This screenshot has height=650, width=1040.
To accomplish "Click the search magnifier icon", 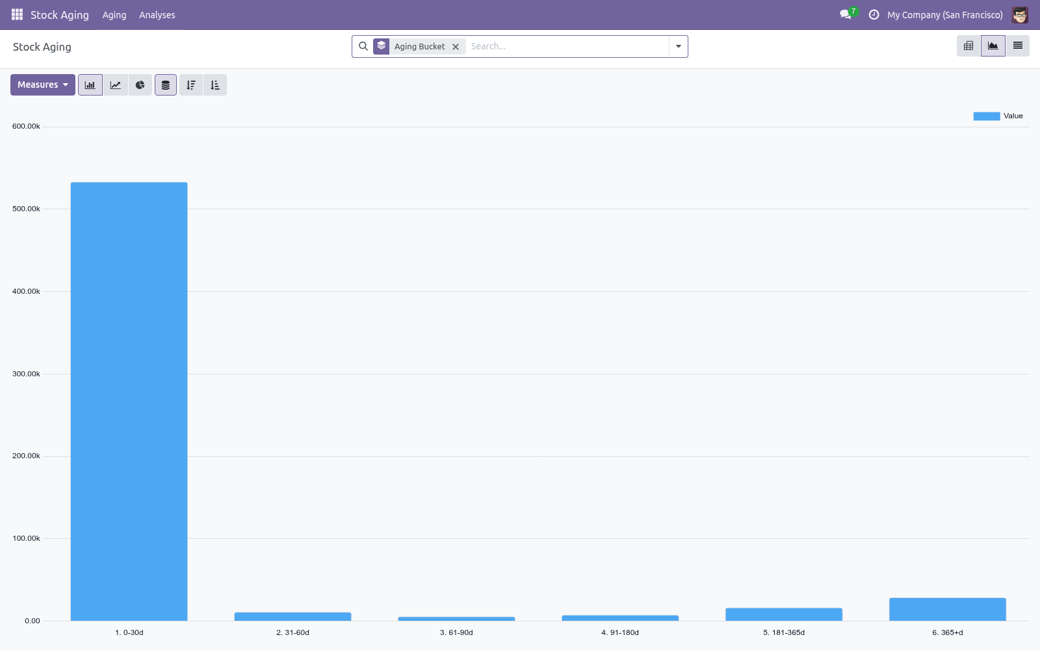I will click(363, 46).
